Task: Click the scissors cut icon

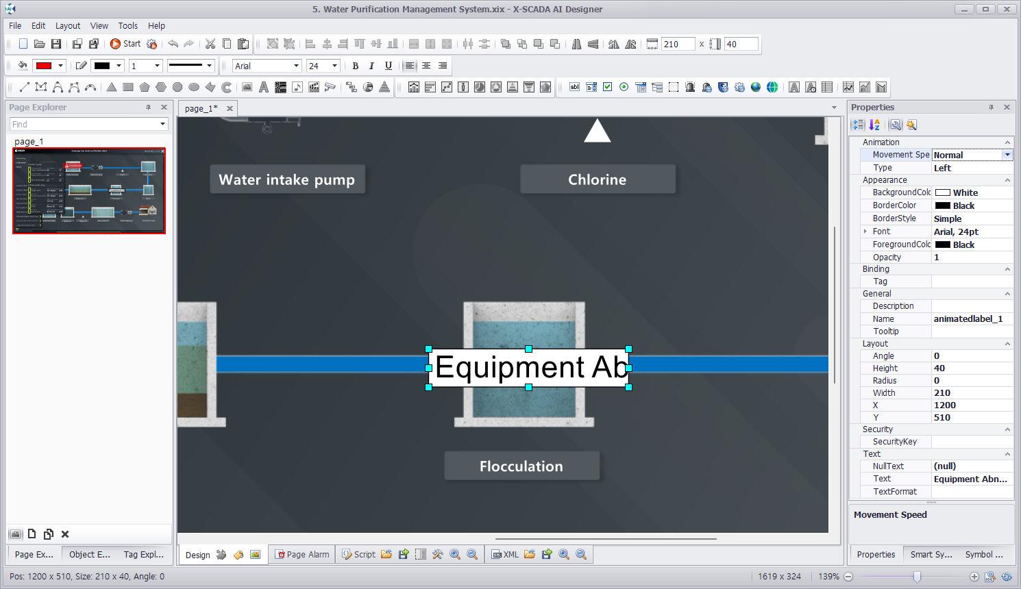Action: tap(210, 44)
